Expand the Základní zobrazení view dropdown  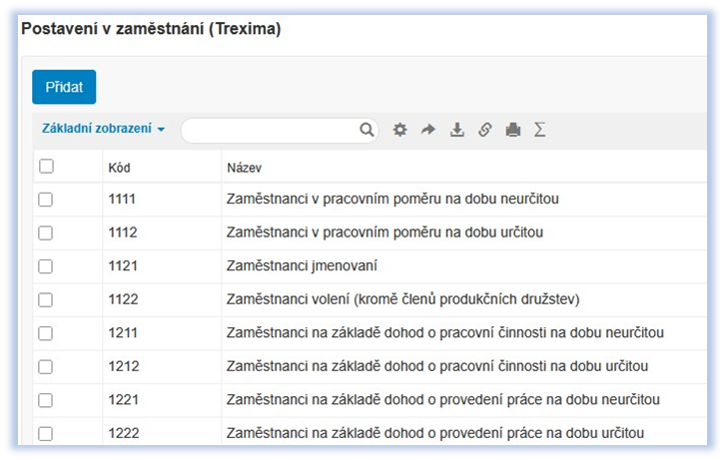point(103,129)
